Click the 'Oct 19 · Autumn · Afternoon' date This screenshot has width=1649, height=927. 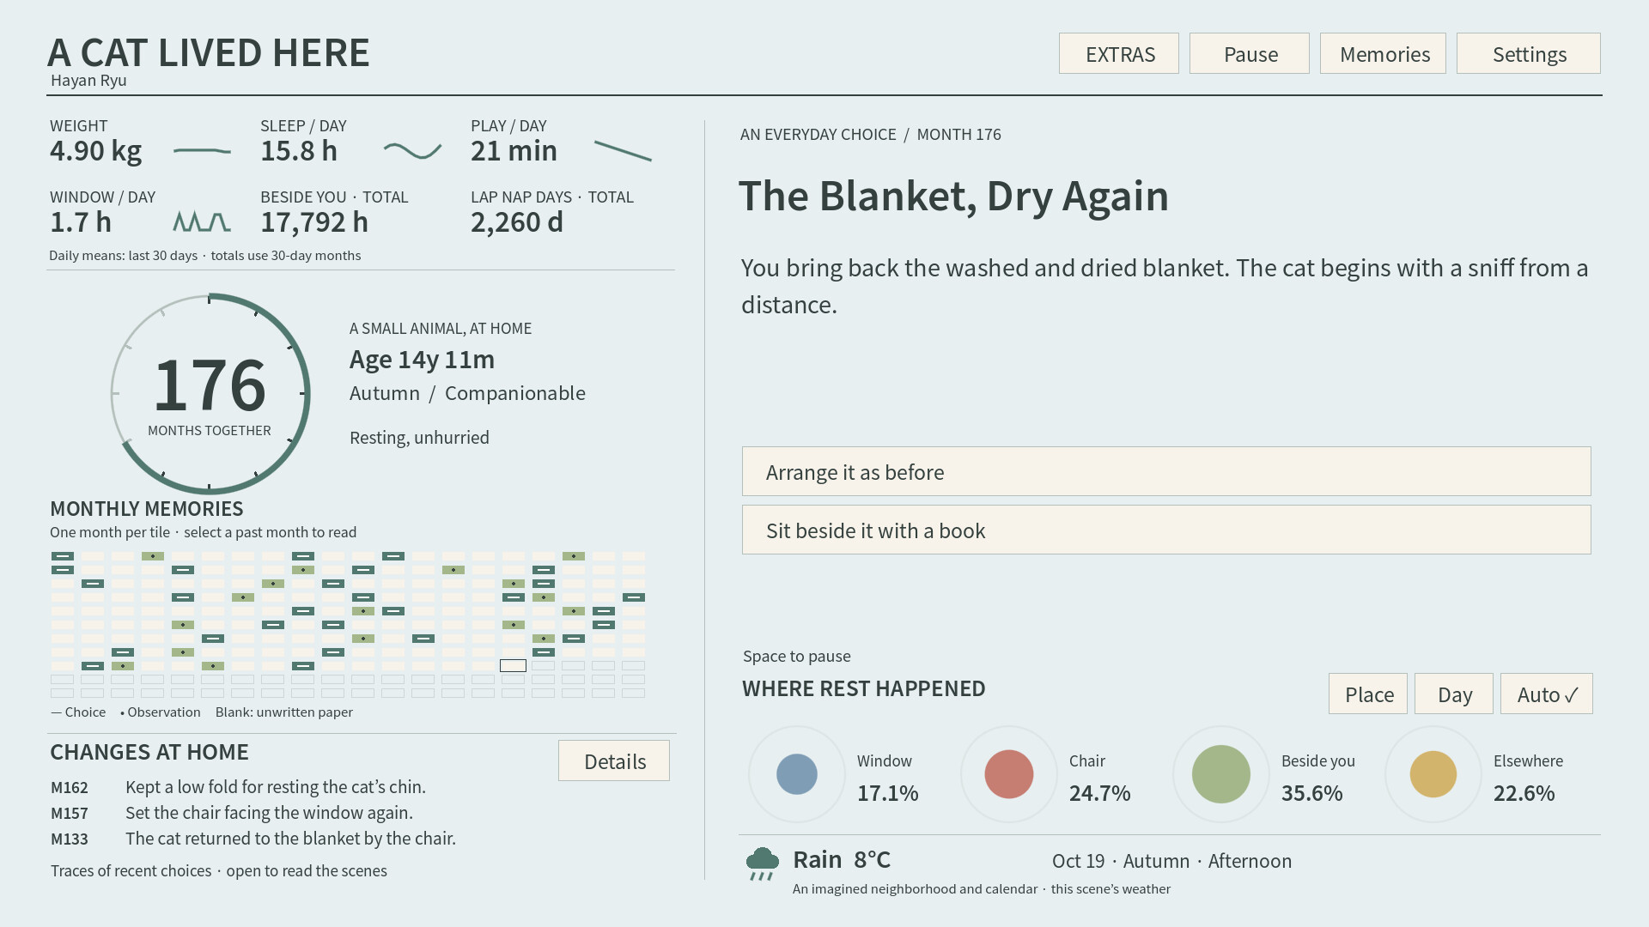(1171, 861)
